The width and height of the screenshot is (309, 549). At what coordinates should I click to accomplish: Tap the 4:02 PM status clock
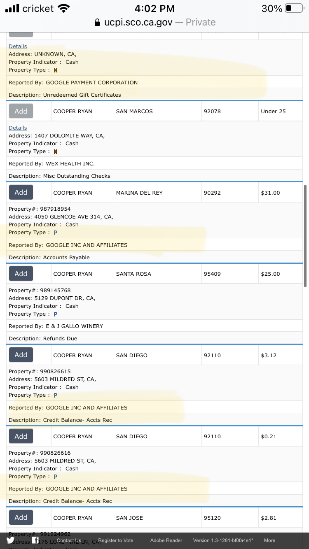(154, 8)
